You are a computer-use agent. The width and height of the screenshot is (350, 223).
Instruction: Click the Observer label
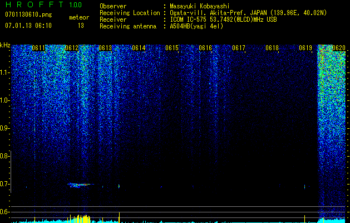113,6
